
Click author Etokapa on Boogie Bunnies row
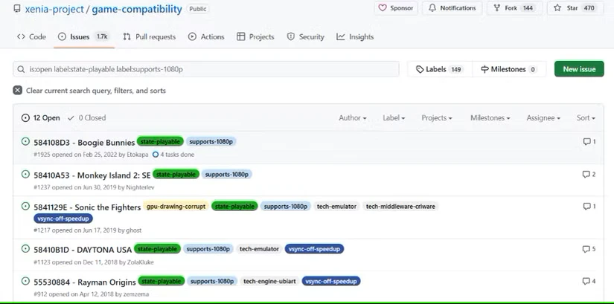(x=138, y=155)
